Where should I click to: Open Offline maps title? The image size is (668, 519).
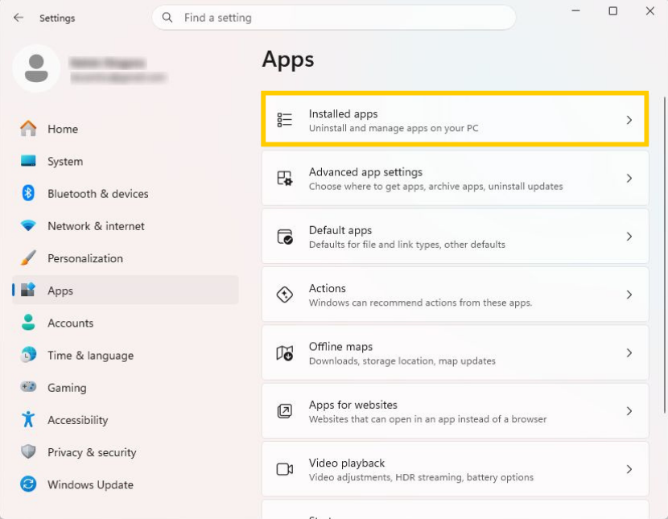click(340, 347)
